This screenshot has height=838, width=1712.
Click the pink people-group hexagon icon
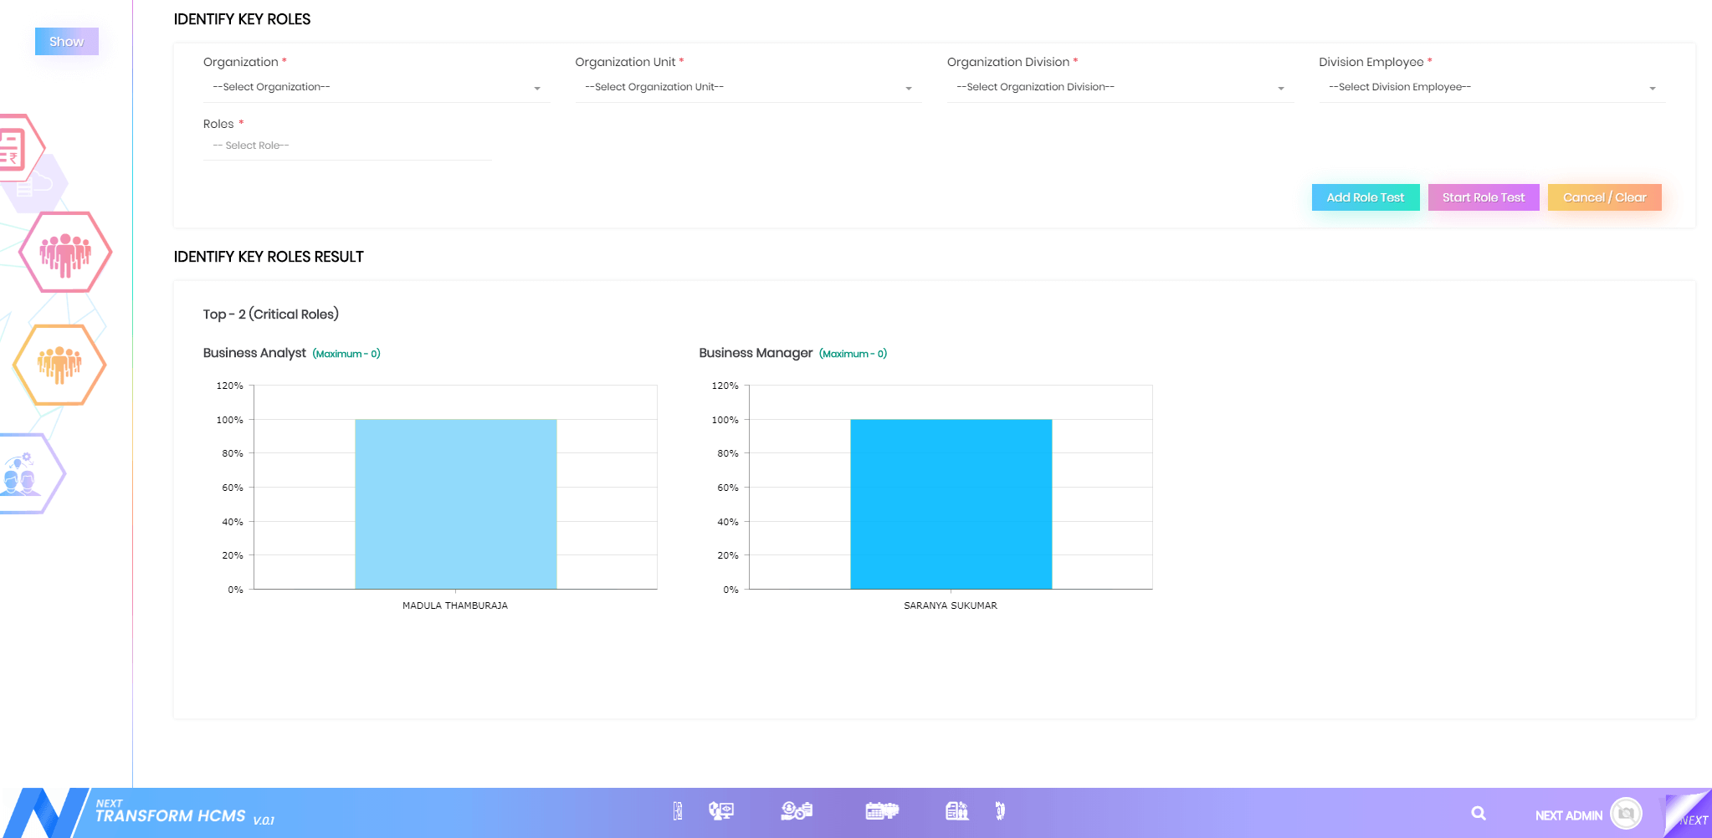pyautogui.click(x=65, y=253)
